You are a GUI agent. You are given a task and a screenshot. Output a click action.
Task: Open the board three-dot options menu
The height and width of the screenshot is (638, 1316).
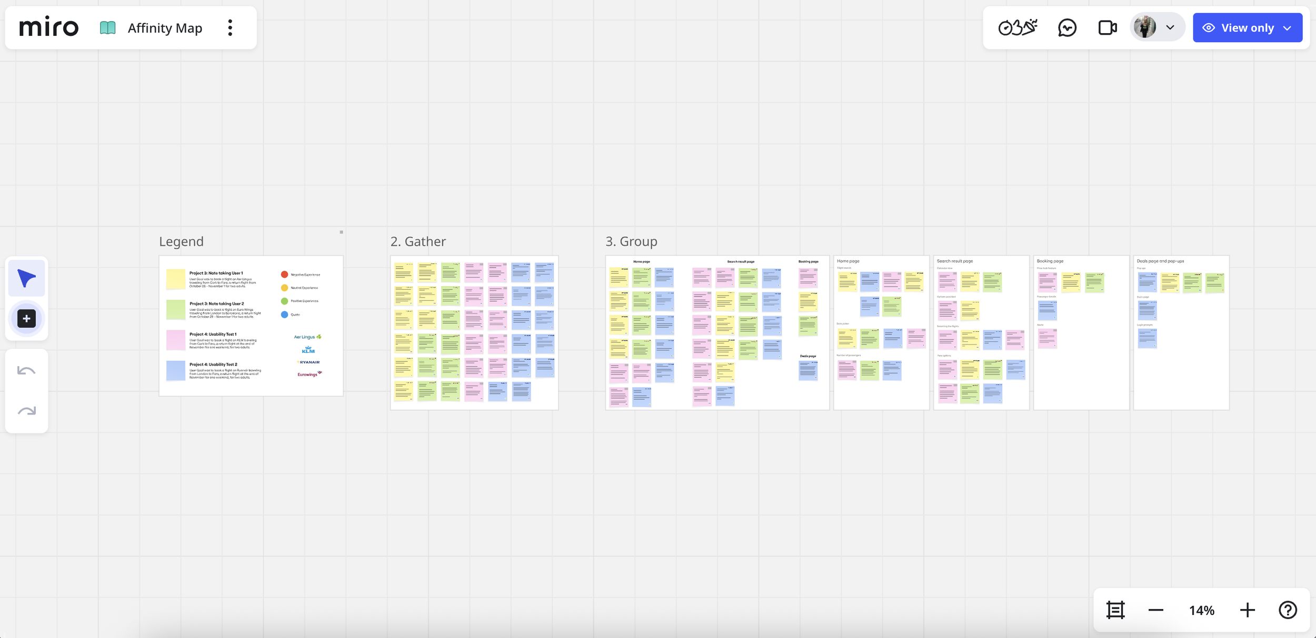(230, 27)
